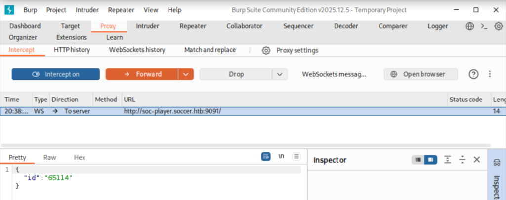Click the terminal prompt icon in top bar
Image resolution: width=506 pixels, height=200 pixels.
[484, 26]
